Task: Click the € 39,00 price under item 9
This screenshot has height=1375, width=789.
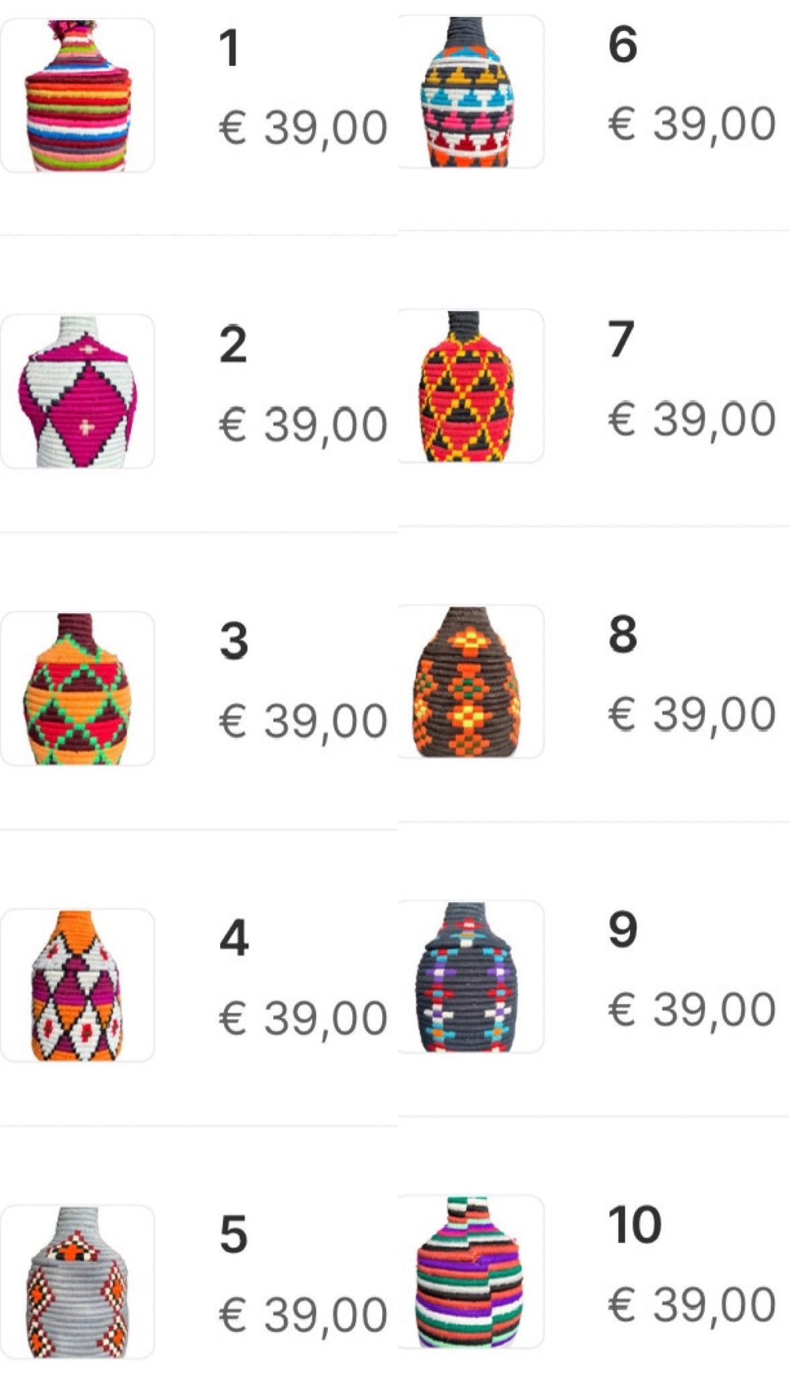Action: (692, 1009)
